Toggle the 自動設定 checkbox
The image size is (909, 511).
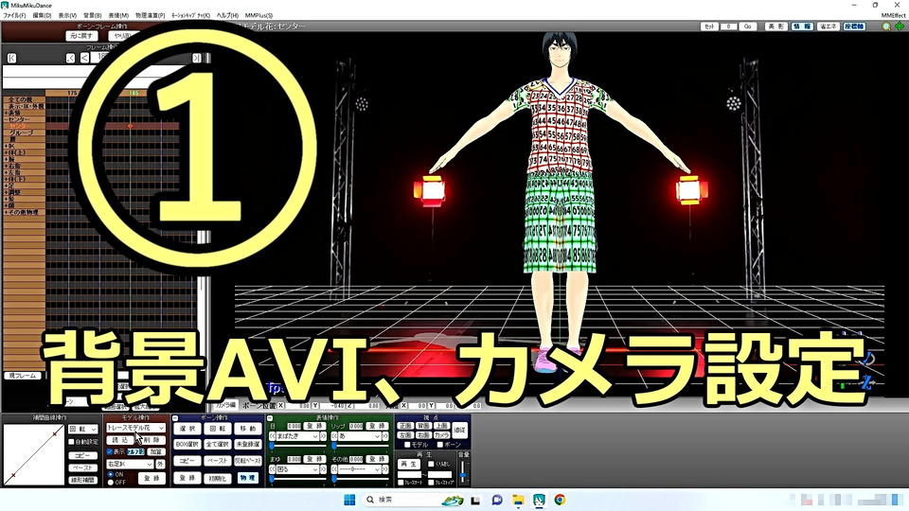[72, 442]
